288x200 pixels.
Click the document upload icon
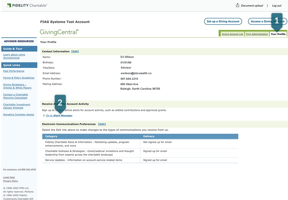pos(238,5)
